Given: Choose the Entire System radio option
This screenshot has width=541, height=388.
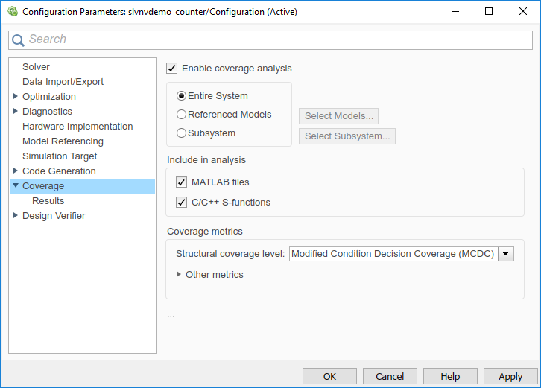Looking at the screenshot, I should pyautogui.click(x=182, y=96).
